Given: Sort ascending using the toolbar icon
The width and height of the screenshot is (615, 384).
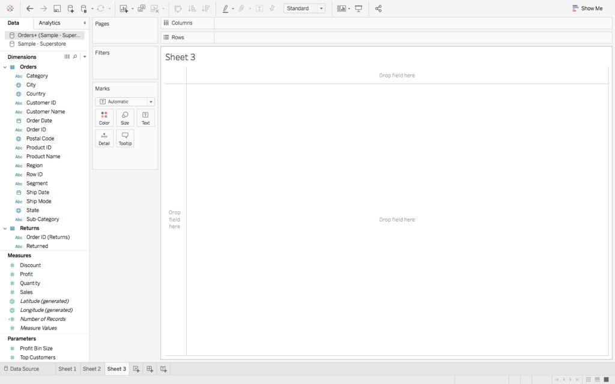Looking at the screenshot, I should 192,8.
